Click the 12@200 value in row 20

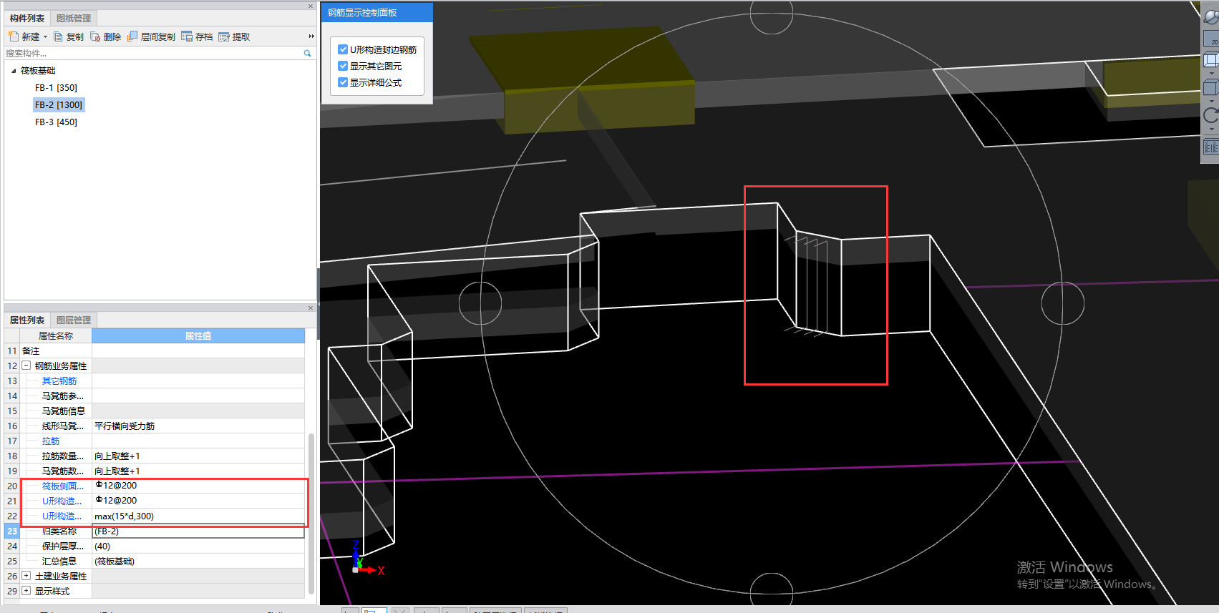tap(198, 486)
